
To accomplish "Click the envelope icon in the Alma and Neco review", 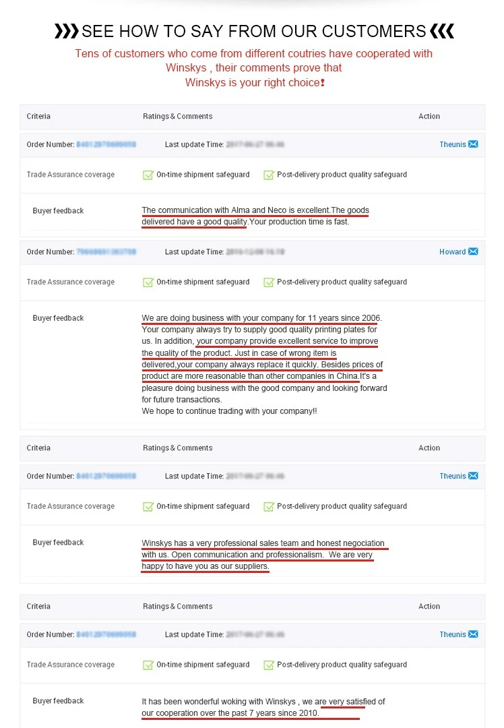I will coord(473,144).
